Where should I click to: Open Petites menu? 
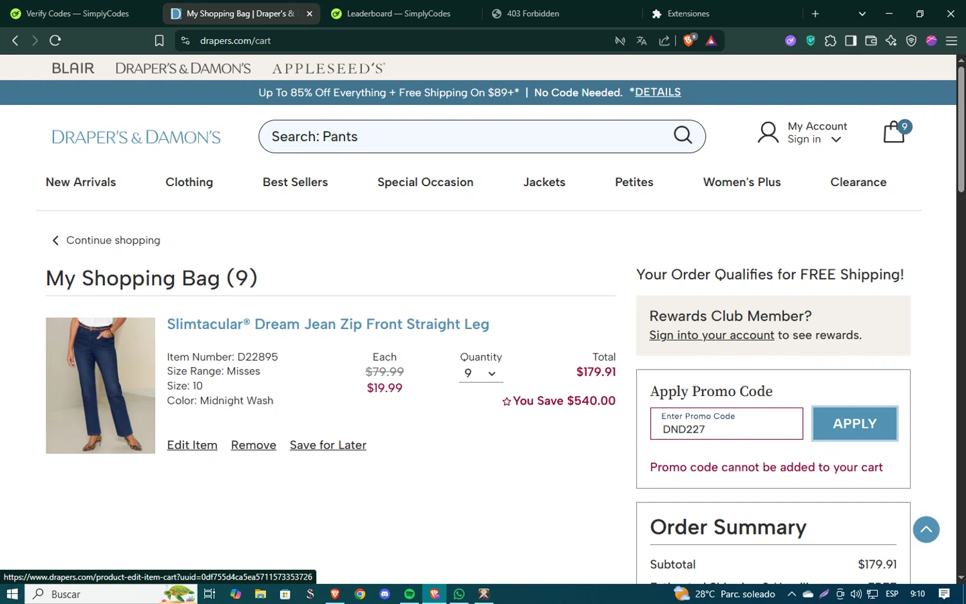point(634,182)
